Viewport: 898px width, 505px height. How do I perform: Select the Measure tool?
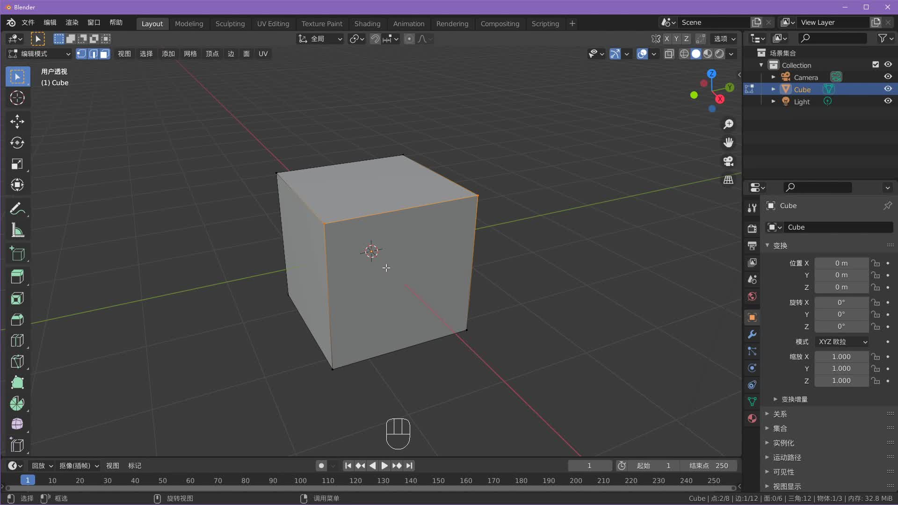17,230
